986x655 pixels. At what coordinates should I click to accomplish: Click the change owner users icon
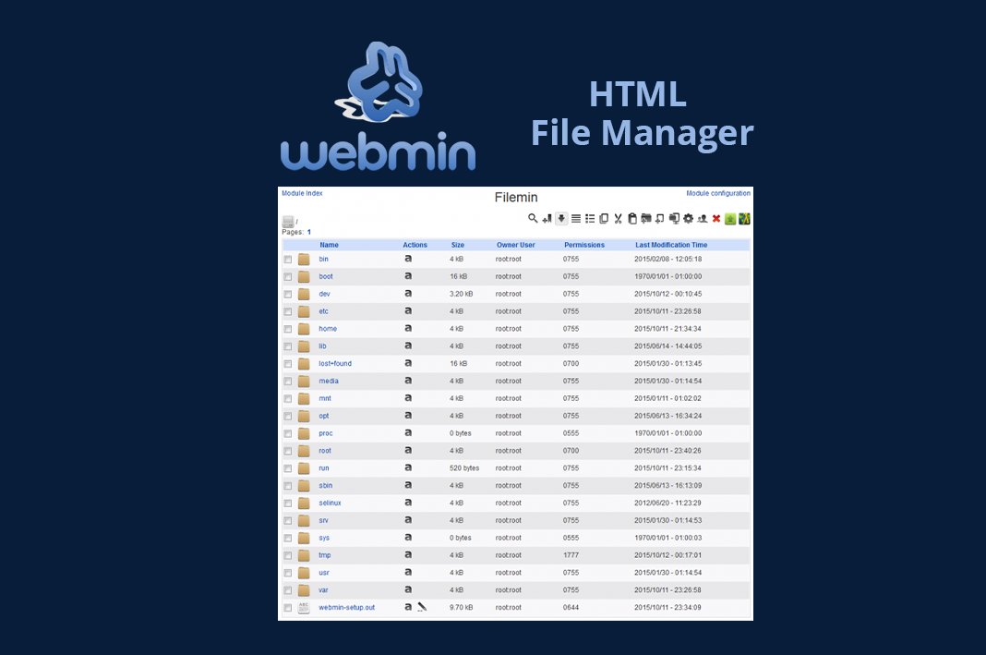[x=703, y=218]
